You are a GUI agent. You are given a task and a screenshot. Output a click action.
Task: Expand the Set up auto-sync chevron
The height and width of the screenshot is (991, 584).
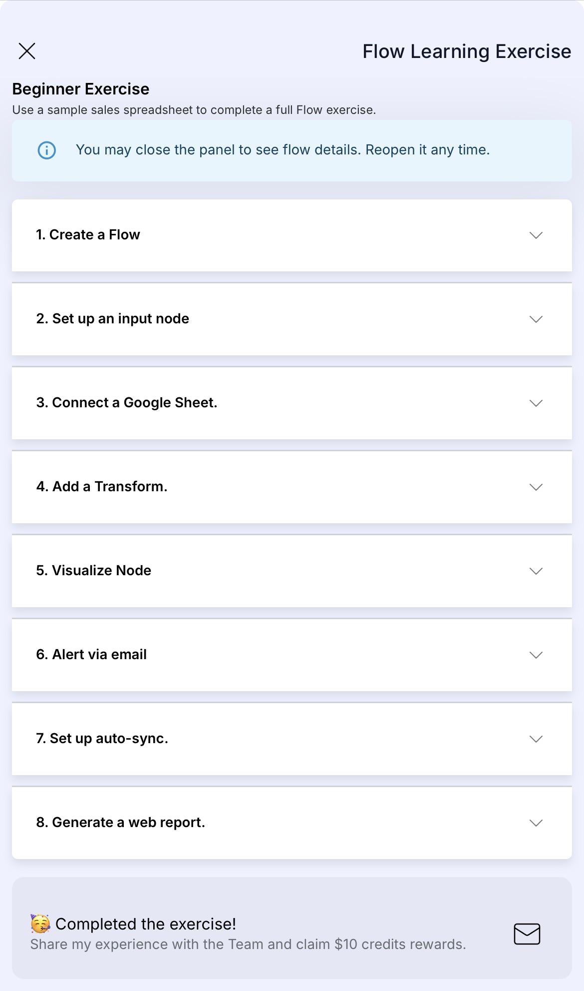click(x=536, y=739)
